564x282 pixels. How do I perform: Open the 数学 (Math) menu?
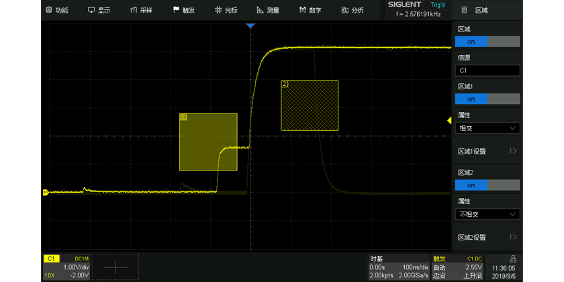tap(310, 10)
